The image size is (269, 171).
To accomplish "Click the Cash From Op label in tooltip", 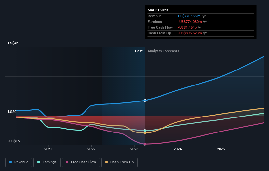I will 159,33.
